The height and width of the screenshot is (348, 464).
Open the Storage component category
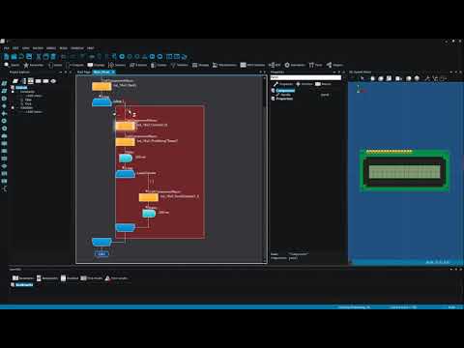point(200,65)
